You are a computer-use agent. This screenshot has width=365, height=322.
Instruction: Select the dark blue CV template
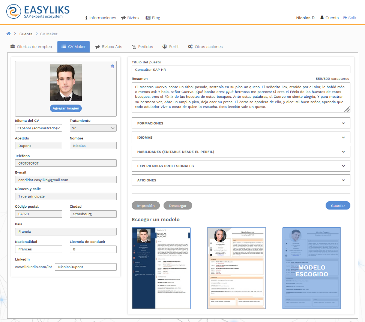tap(161, 268)
